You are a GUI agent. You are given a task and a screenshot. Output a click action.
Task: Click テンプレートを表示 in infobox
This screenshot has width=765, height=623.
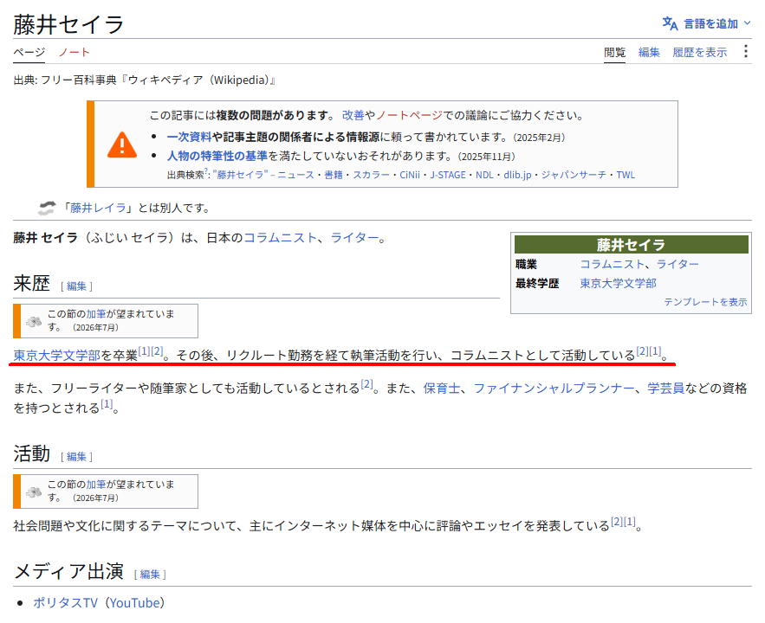point(705,302)
